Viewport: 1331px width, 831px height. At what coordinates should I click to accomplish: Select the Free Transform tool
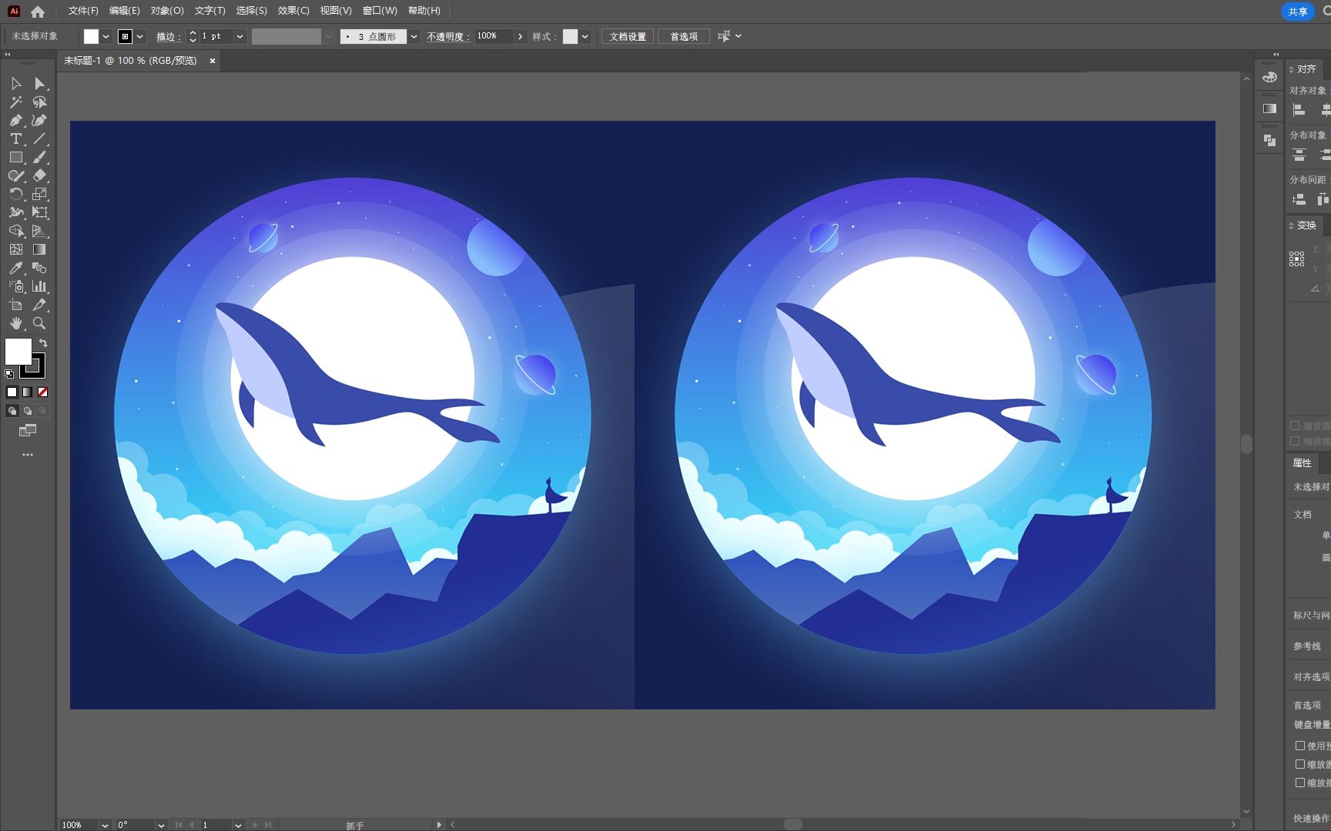click(x=39, y=212)
